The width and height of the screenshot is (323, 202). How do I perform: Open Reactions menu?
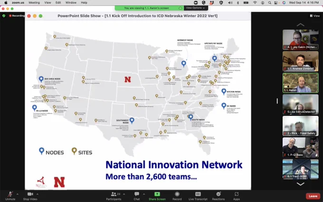218,196
